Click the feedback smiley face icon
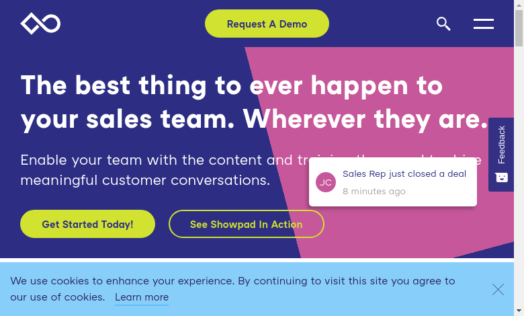 click(x=502, y=177)
